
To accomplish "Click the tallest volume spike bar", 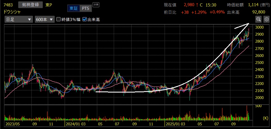I will [x=247, y=112].
